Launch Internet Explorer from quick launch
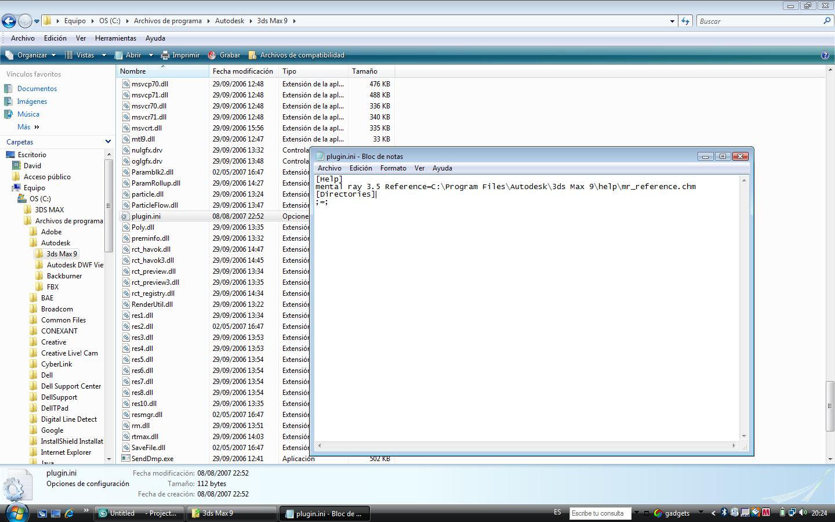Screen dimensions: 835x522 click(69, 513)
